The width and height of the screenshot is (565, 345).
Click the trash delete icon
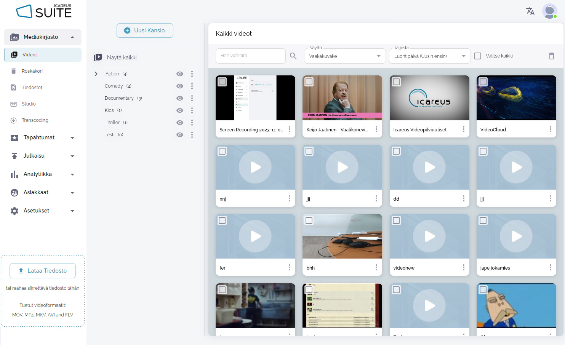click(x=551, y=56)
